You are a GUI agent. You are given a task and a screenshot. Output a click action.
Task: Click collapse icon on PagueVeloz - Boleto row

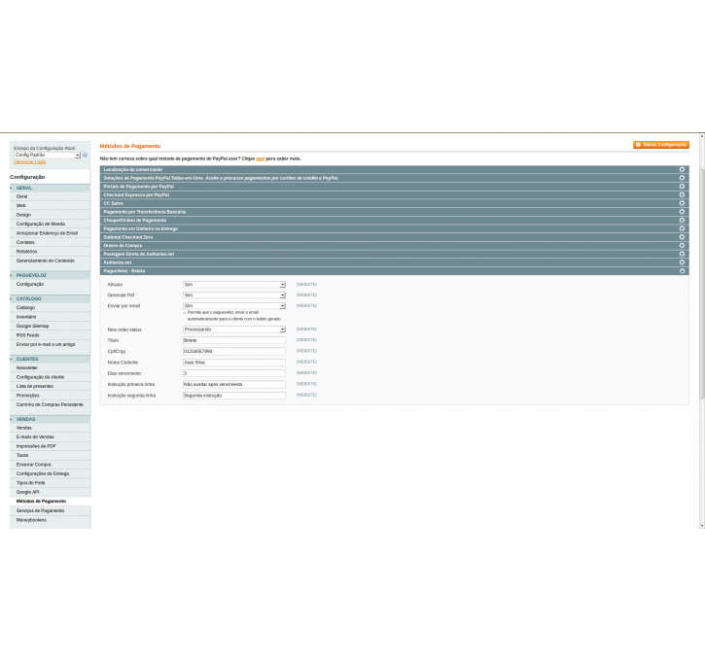point(682,271)
